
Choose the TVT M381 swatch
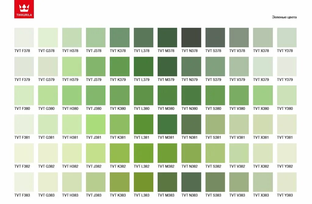click(167, 124)
